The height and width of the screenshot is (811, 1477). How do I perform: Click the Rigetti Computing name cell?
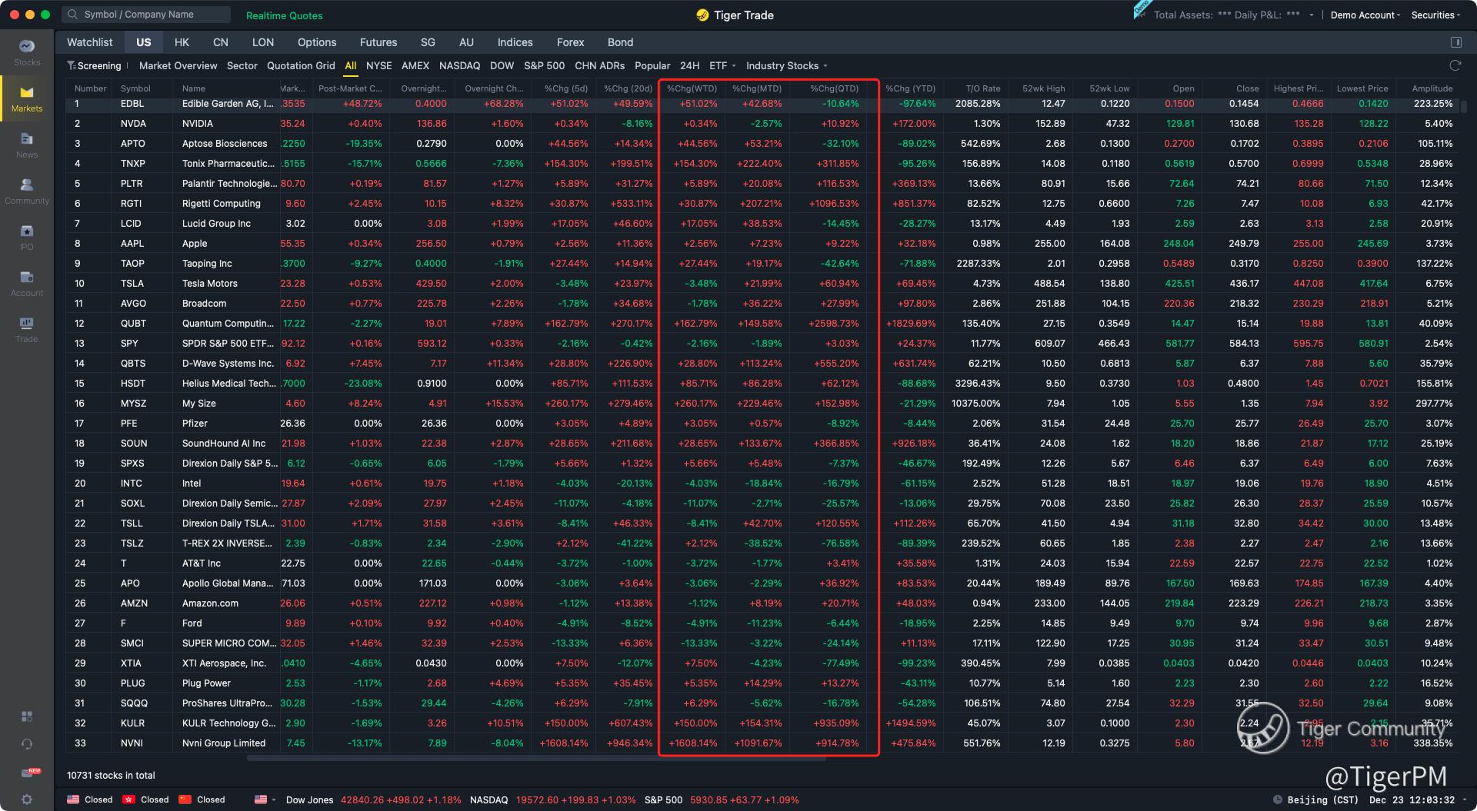tap(221, 203)
